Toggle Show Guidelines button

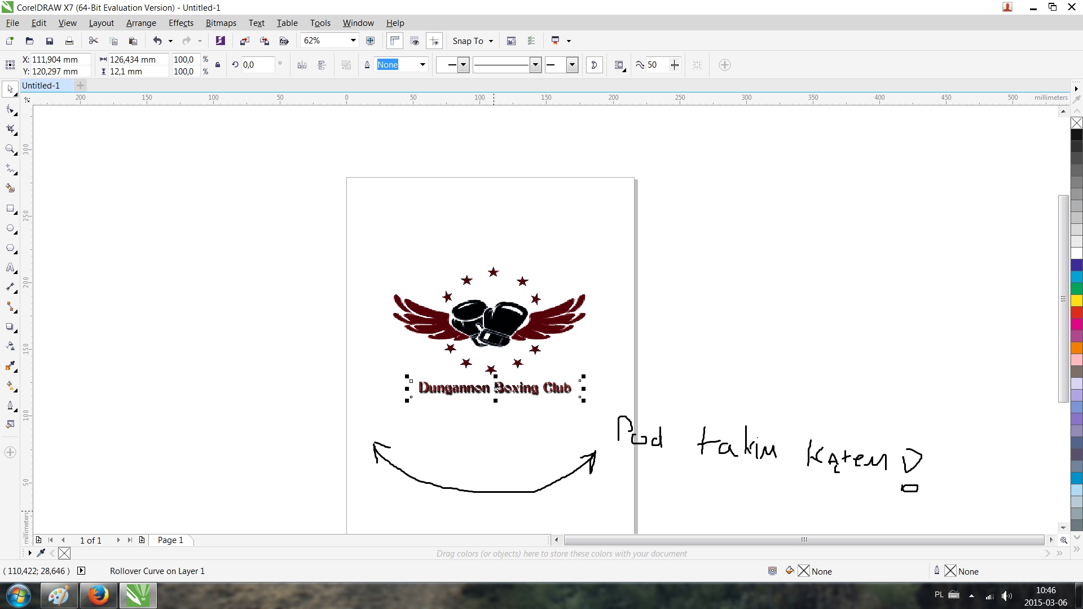point(434,41)
